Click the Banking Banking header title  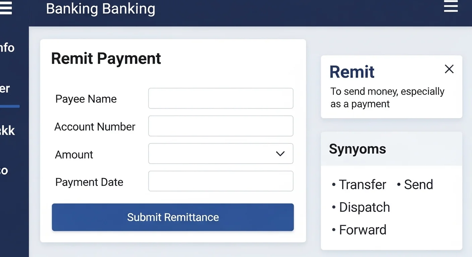click(x=101, y=9)
